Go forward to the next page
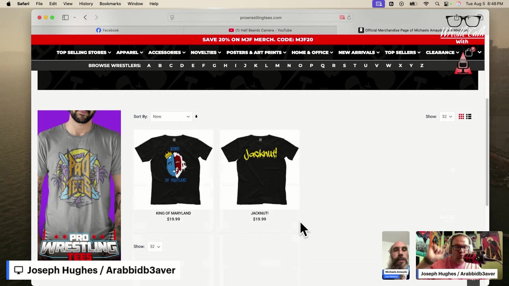Image resolution: width=509 pixels, height=286 pixels. point(96,17)
